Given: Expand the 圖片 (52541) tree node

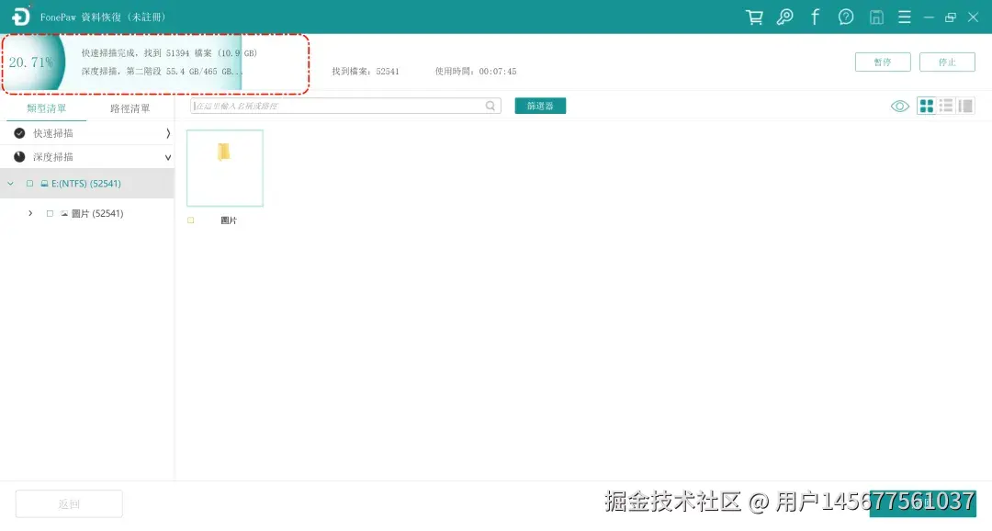Looking at the screenshot, I should 28,213.
